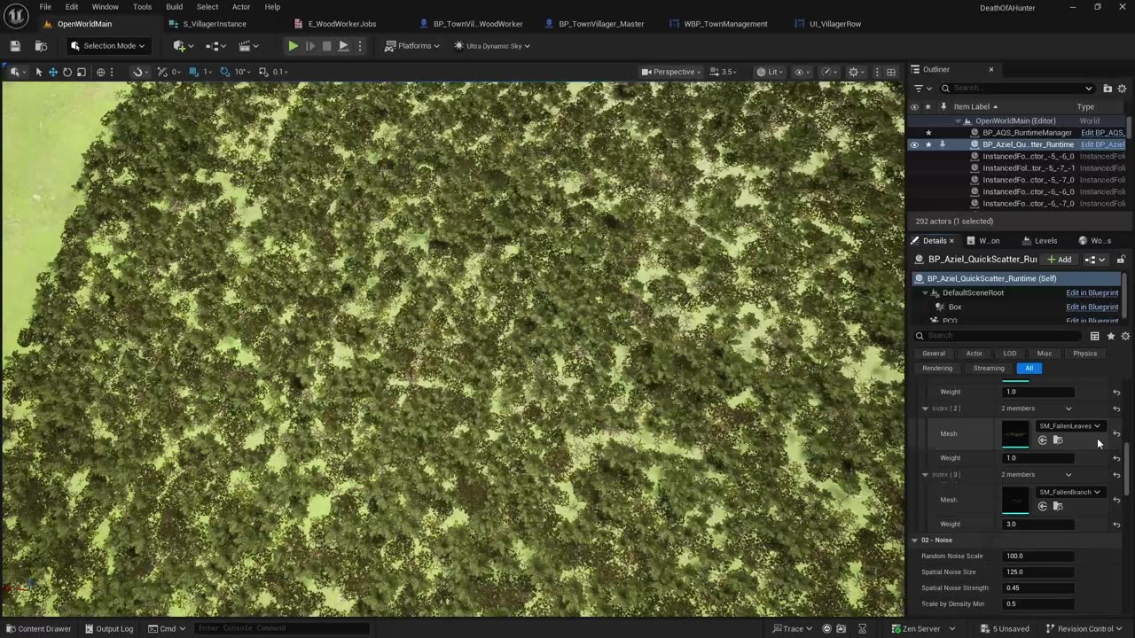This screenshot has width=1135, height=638.
Task: Toggle grid location snapping
Action: (193, 72)
